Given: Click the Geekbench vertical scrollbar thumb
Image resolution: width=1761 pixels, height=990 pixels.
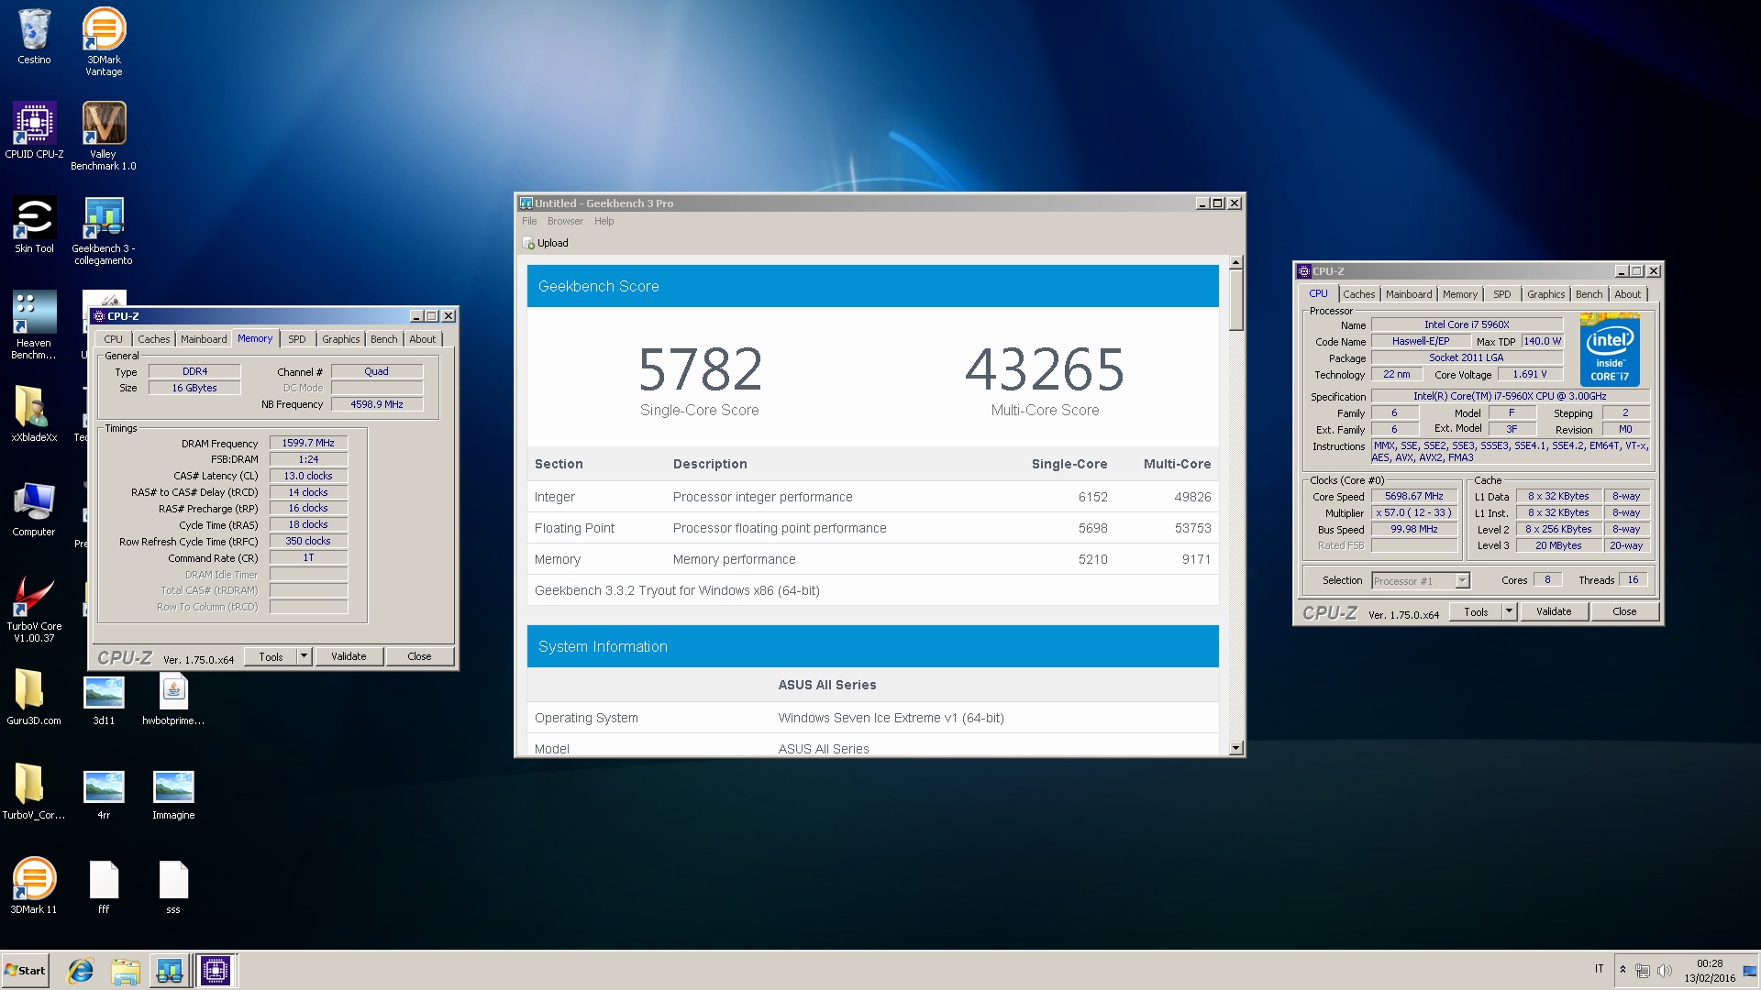Looking at the screenshot, I should click(x=1235, y=301).
